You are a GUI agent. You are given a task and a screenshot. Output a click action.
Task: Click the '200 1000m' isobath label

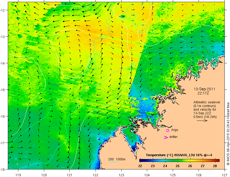point(117,159)
